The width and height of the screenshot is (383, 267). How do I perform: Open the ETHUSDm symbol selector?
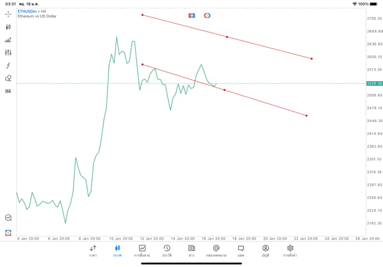click(28, 11)
